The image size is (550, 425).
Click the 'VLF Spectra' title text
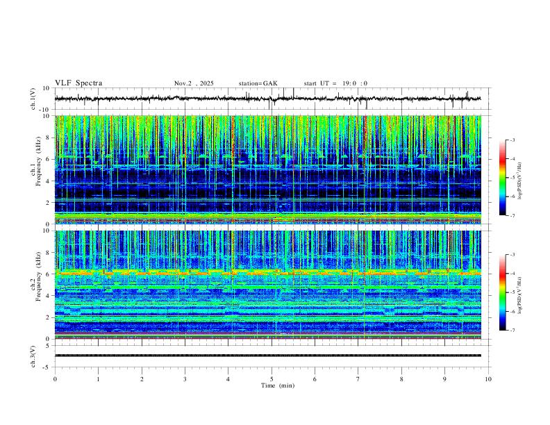tap(78, 83)
